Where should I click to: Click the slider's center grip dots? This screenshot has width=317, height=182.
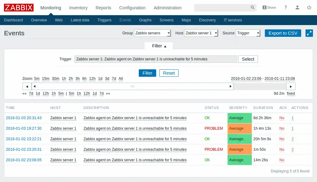[x=133, y=86]
